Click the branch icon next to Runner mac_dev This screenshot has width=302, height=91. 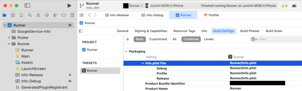pos(82,6)
